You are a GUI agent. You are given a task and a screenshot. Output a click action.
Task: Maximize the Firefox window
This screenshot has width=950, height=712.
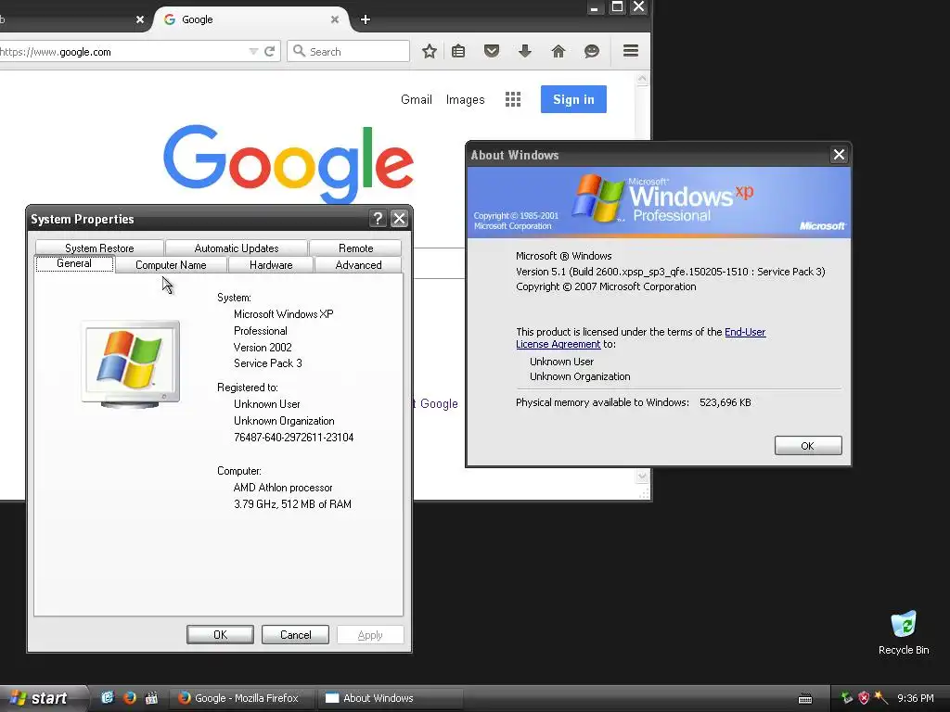click(617, 7)
